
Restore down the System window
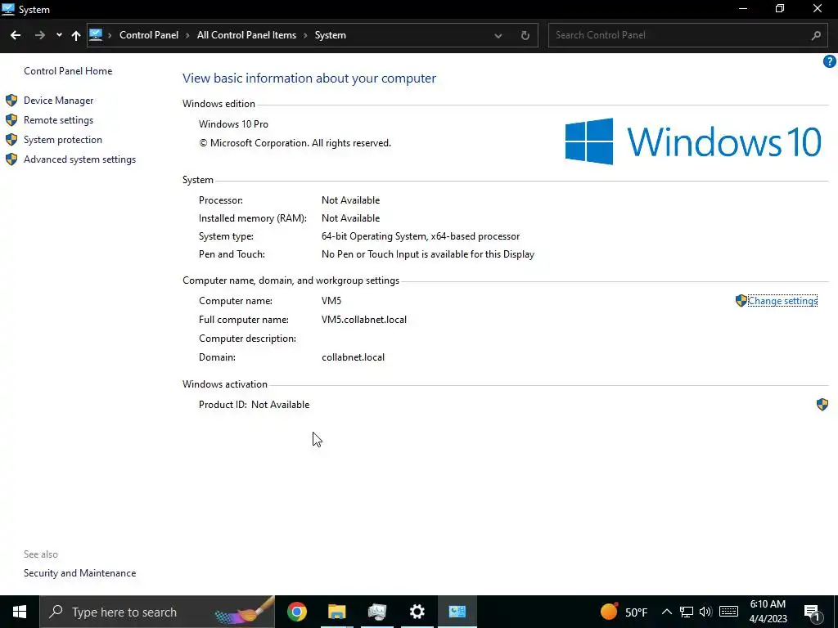pyautogui.click(x=780, y=9)
